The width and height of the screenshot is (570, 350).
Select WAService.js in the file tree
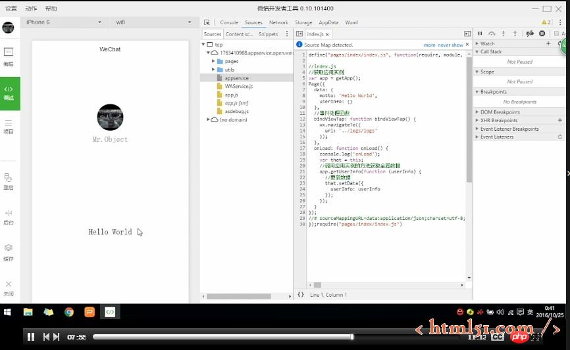coord(238,86)
